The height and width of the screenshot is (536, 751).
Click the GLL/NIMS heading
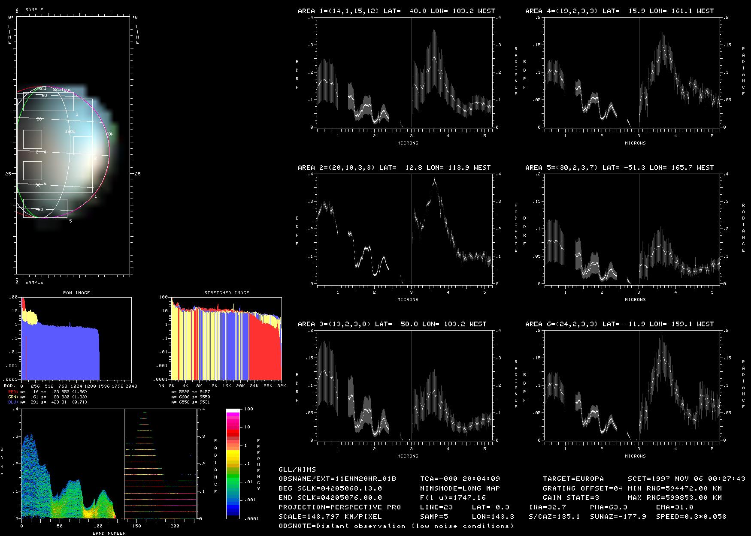297,469
